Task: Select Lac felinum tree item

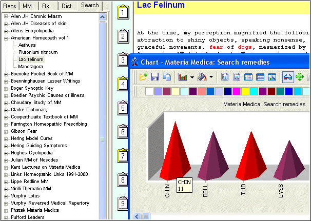Action: pyautogui.click(x=31, y=59)
